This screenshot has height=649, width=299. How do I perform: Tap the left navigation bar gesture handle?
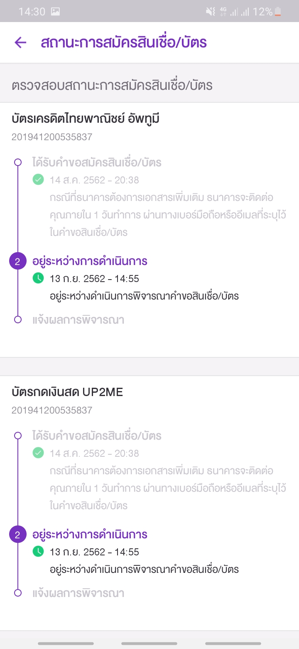click(x=66, y=644)
